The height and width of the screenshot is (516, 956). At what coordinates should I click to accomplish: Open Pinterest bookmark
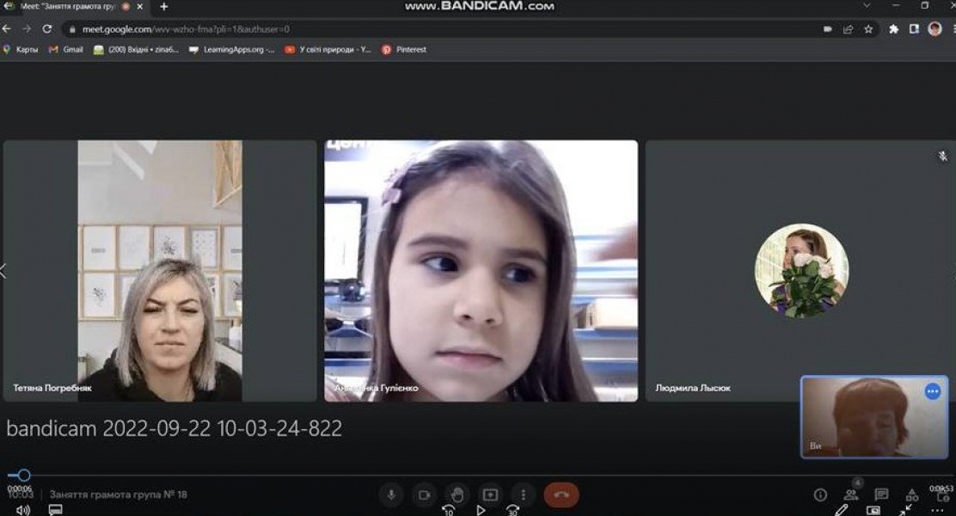[x=404, y=50]
